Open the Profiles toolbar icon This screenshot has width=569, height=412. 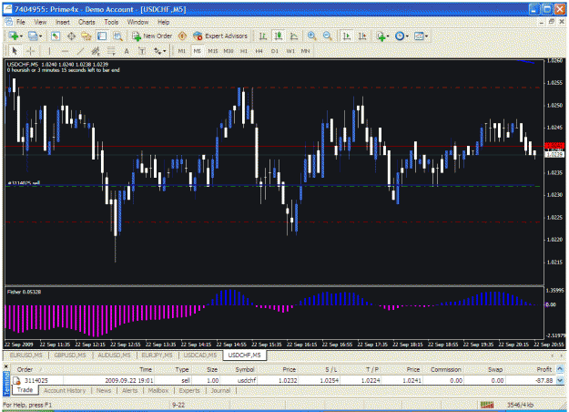point(33,36)
